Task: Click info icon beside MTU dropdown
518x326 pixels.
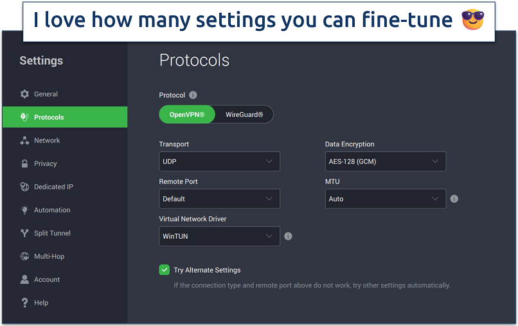Action: pos(454,199)
